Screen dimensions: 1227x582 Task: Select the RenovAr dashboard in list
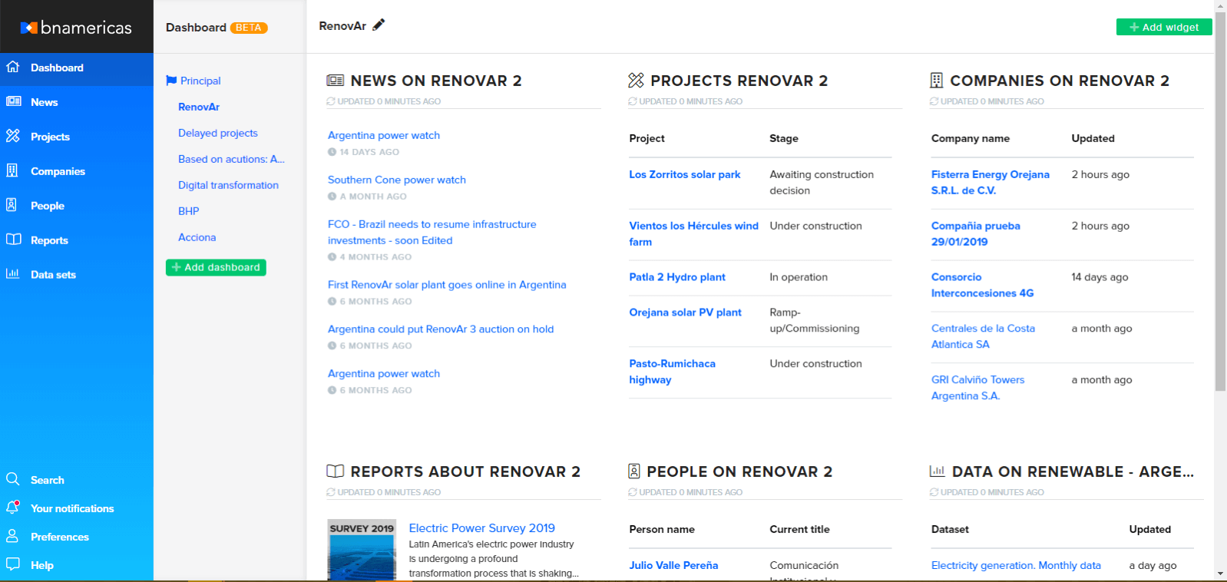click(x=199, y=107)
